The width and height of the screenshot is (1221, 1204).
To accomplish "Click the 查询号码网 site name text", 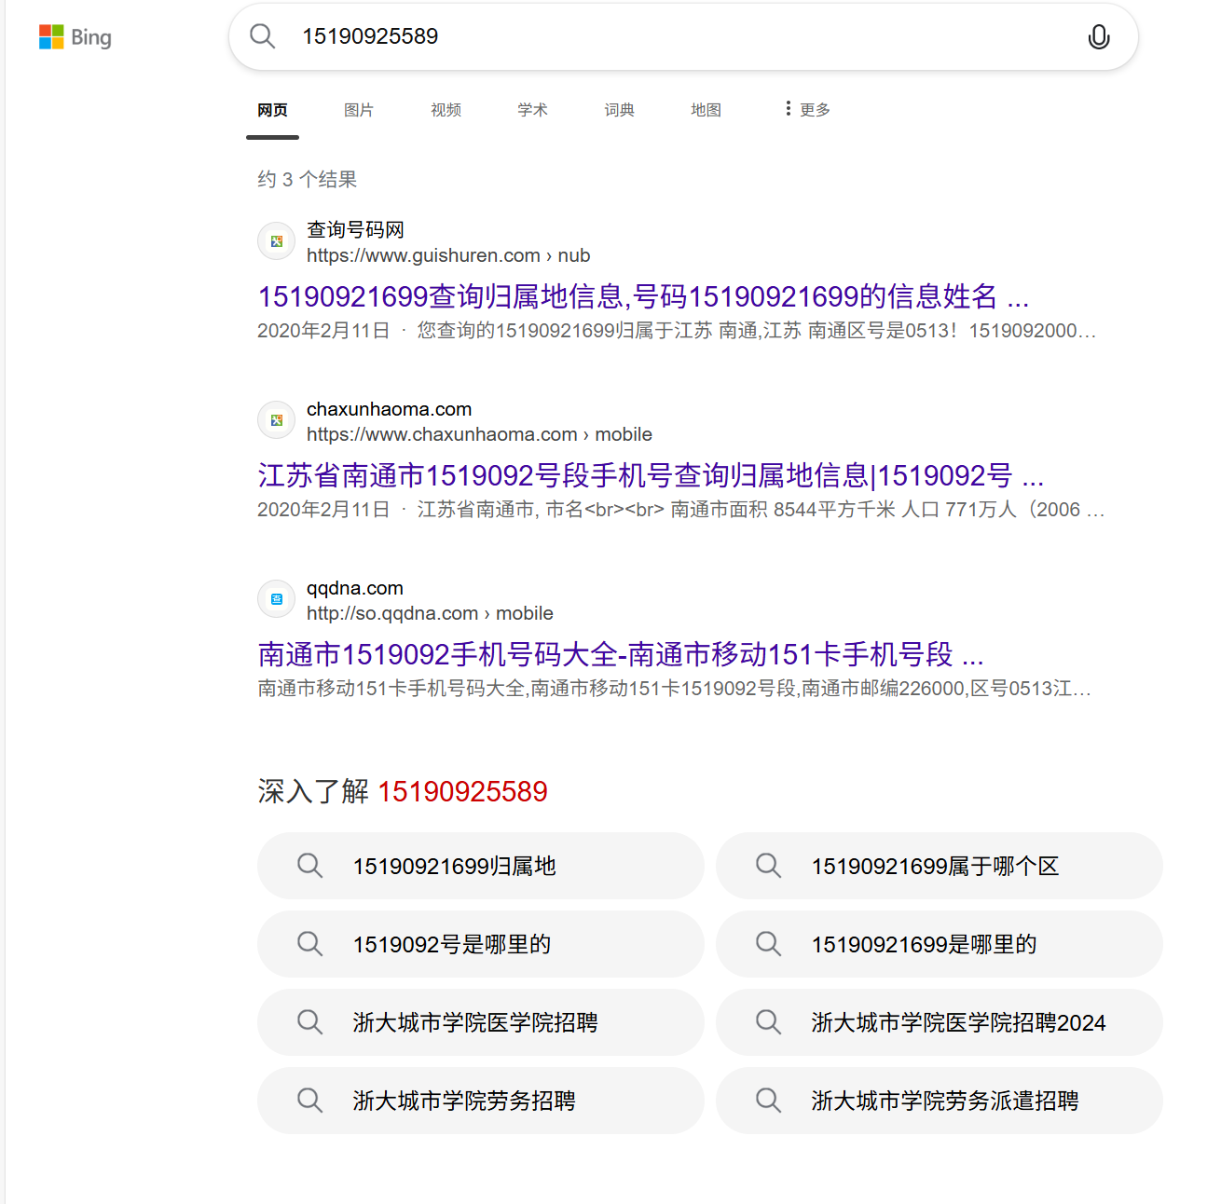I will (355, 229).
